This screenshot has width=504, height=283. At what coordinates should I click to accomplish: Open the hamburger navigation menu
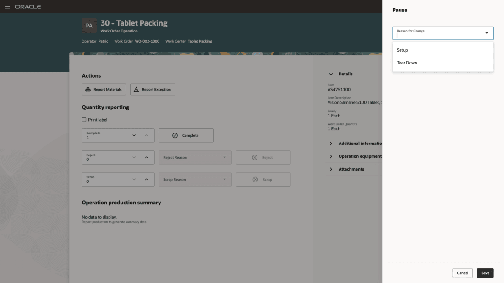(7, 7)
